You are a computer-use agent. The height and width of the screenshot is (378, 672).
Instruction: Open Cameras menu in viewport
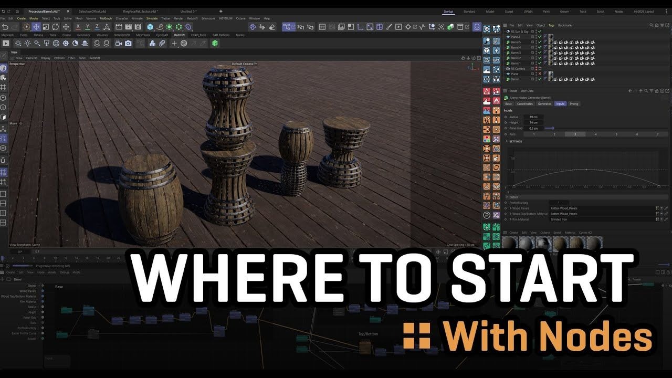pos(32,58)
